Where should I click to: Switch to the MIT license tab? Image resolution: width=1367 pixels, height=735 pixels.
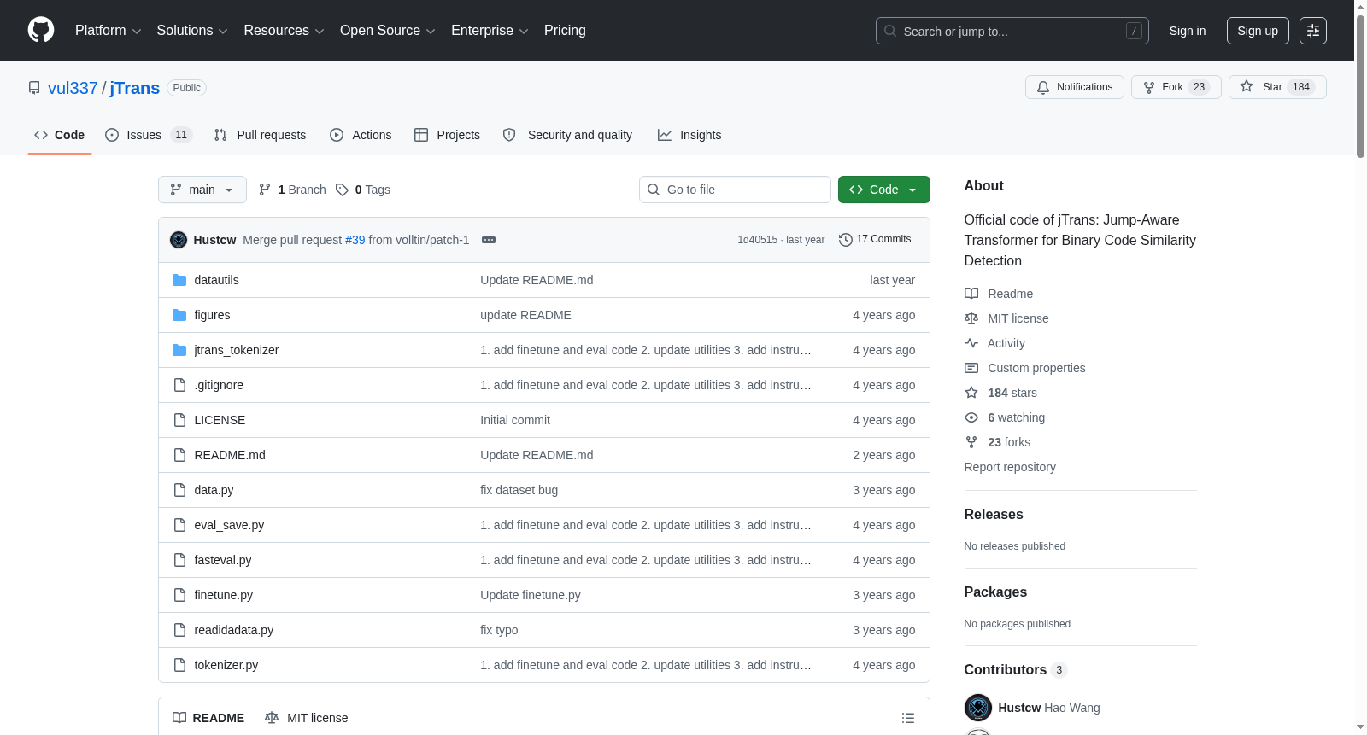click(x=307, y=718)
